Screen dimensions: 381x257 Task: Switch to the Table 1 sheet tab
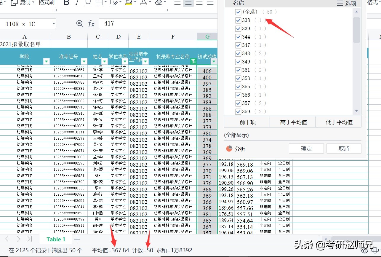click(56, 239)
